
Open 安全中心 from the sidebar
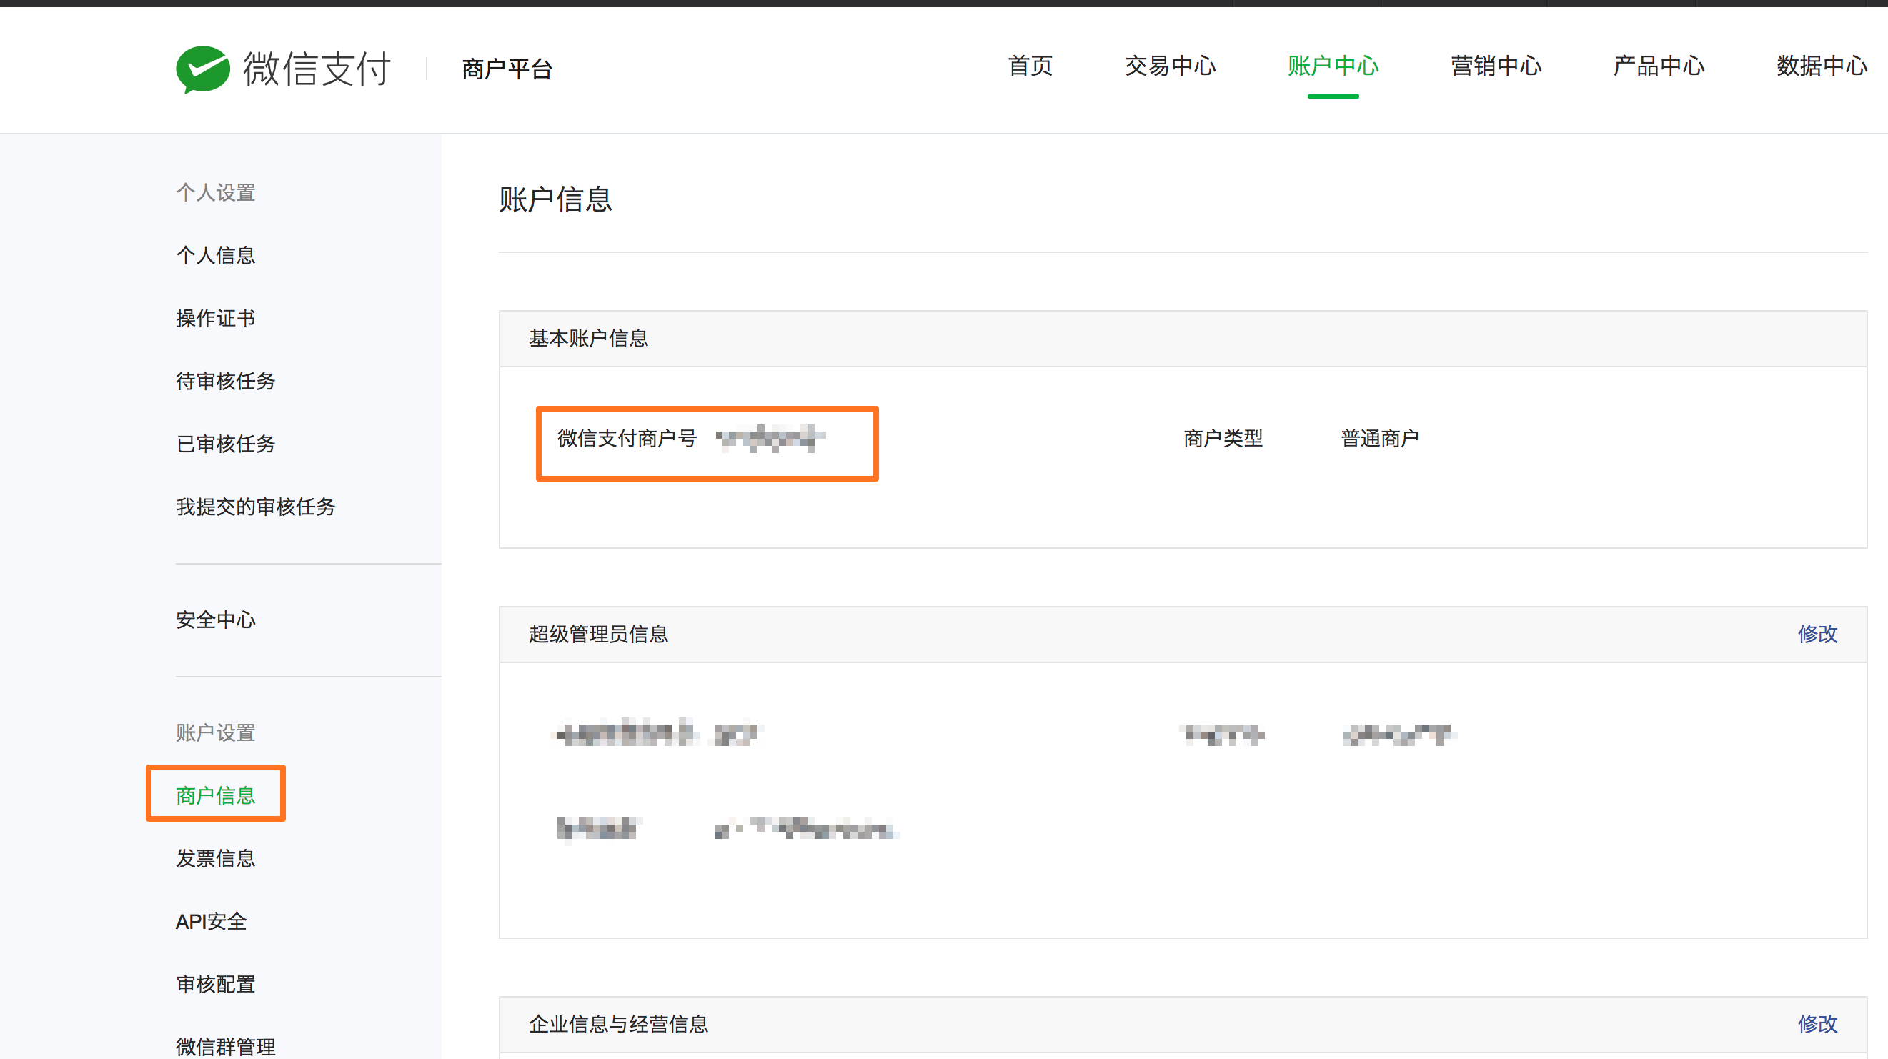coord(216,620)
